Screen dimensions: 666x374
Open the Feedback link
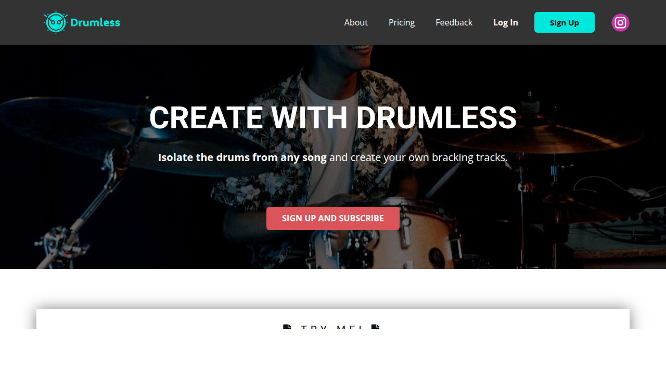click(454, 22)
